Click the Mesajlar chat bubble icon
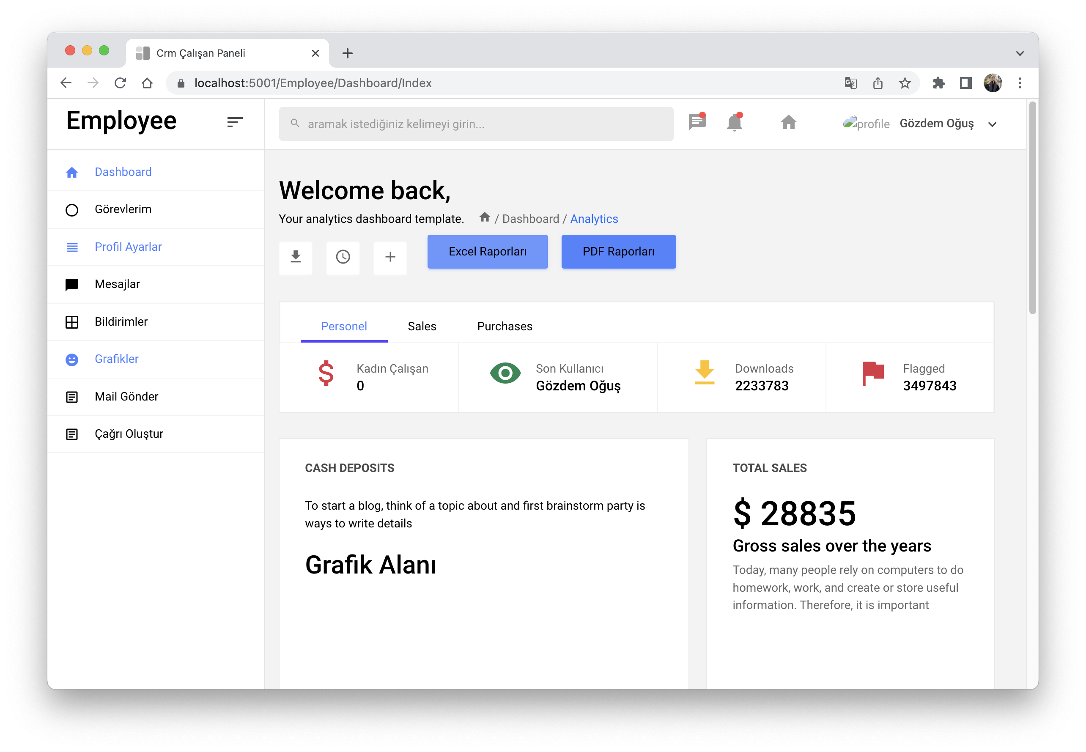 click(x=71, y=285)
